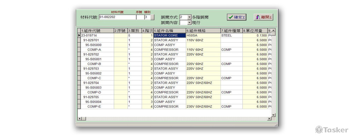The image size is (354, 137).
Task: Click the 230V 50HZ/60HZ spec in COMP-E row
Action: coord(204,106)
